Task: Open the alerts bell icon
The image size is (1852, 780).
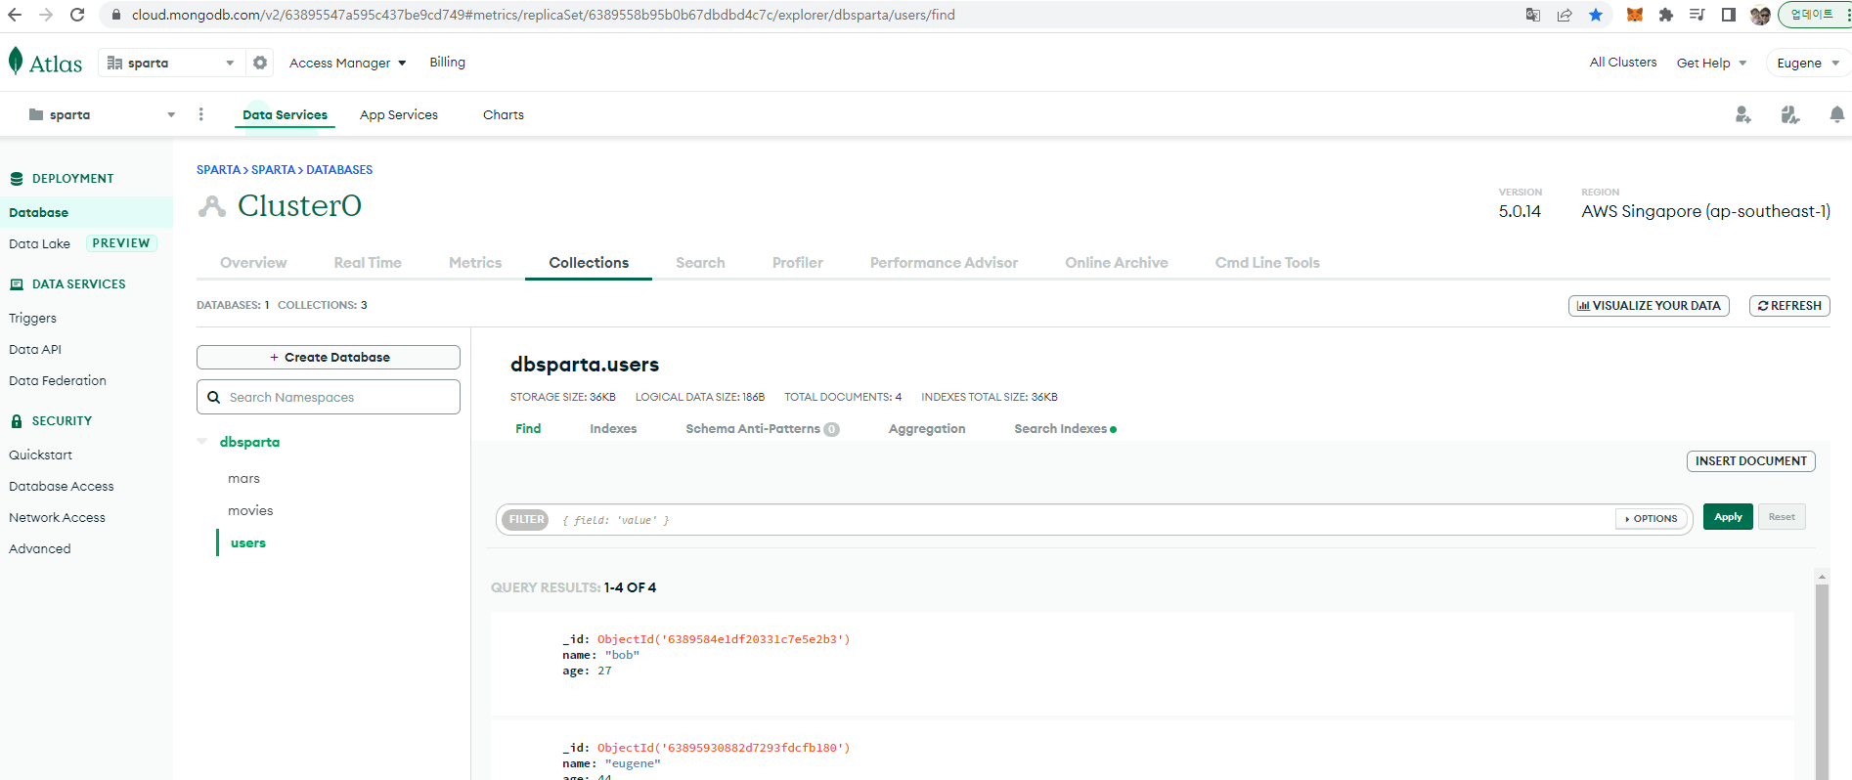Action: point(1836,114)
